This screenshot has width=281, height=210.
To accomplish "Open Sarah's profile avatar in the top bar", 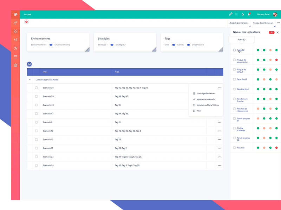I will [275, 14].
